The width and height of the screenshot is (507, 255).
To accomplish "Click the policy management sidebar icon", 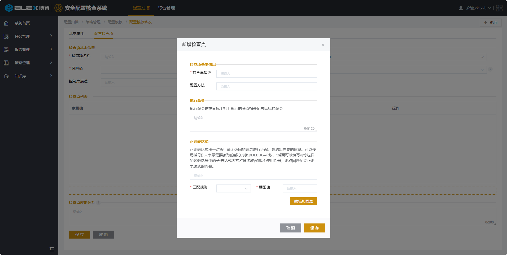I will click(x=6, y=63).
